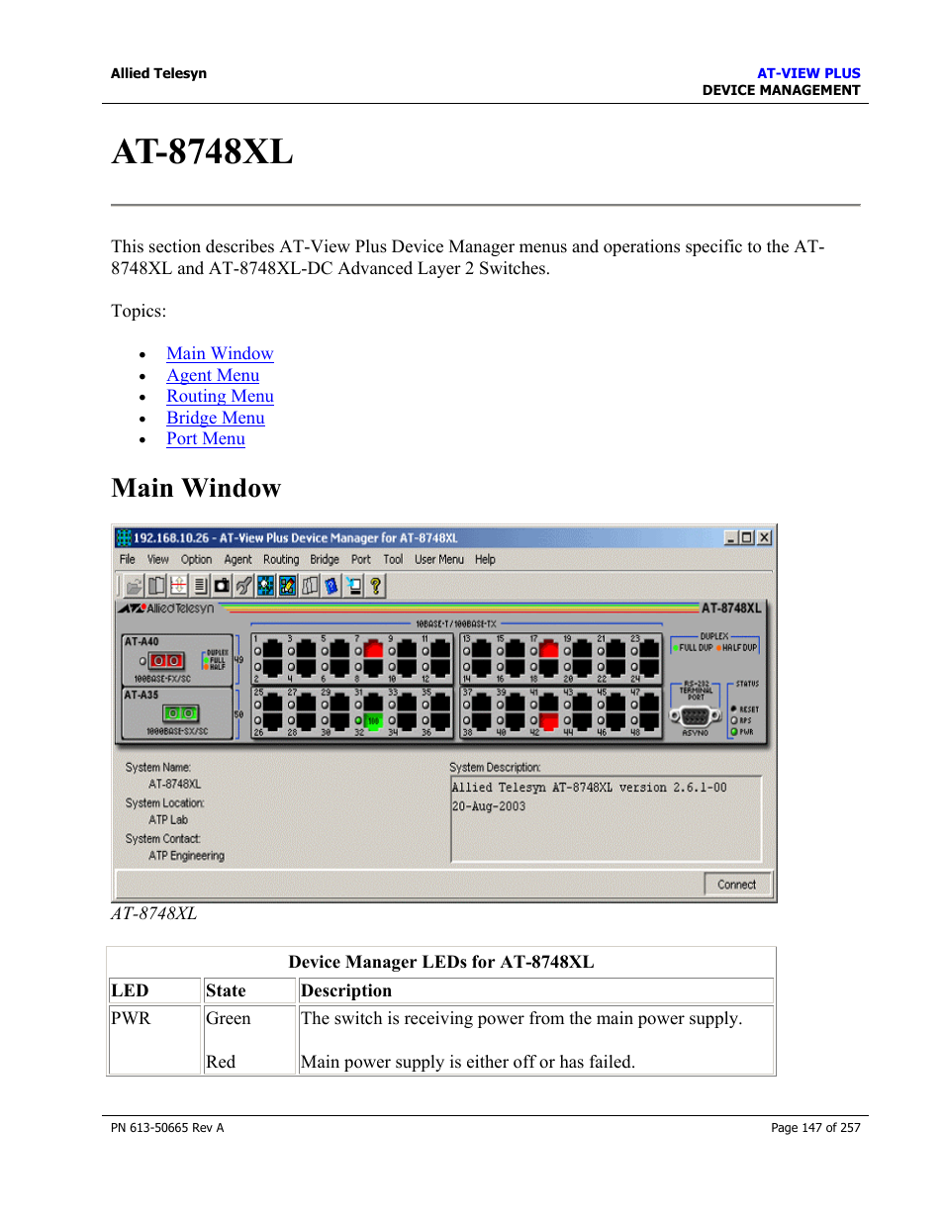The height and width of the screenshot is (1222, 944).
Task: Click the AT-A35 green fiber module port 50
Action: point(180,713)
